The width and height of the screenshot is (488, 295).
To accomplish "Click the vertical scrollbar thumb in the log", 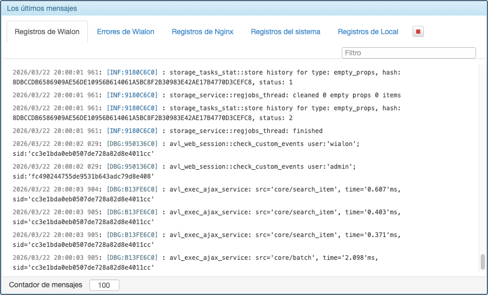I will (483, 262).
